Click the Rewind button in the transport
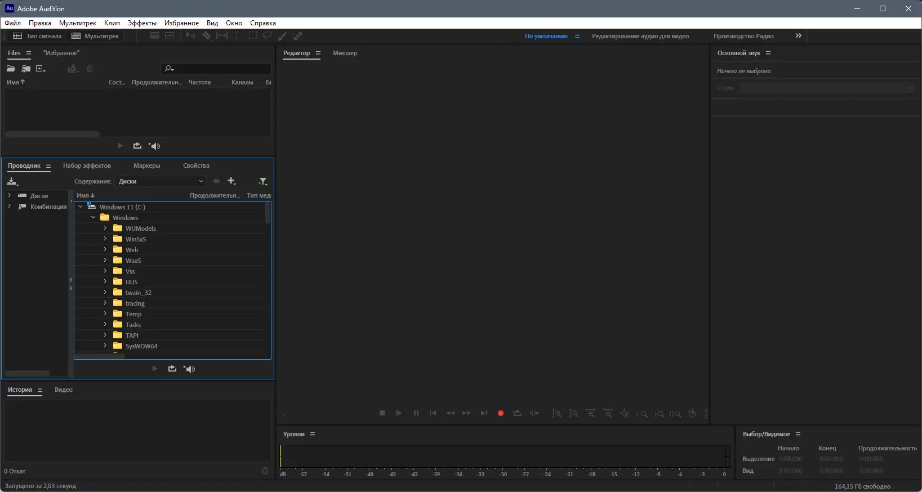The height and width of the screenshot is (492, 922). pyautogui.click(x=450, y=413)
